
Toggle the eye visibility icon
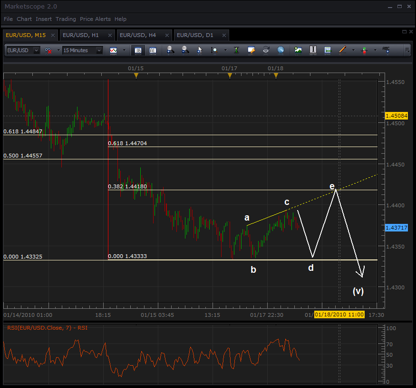click(x=266, y=50)
